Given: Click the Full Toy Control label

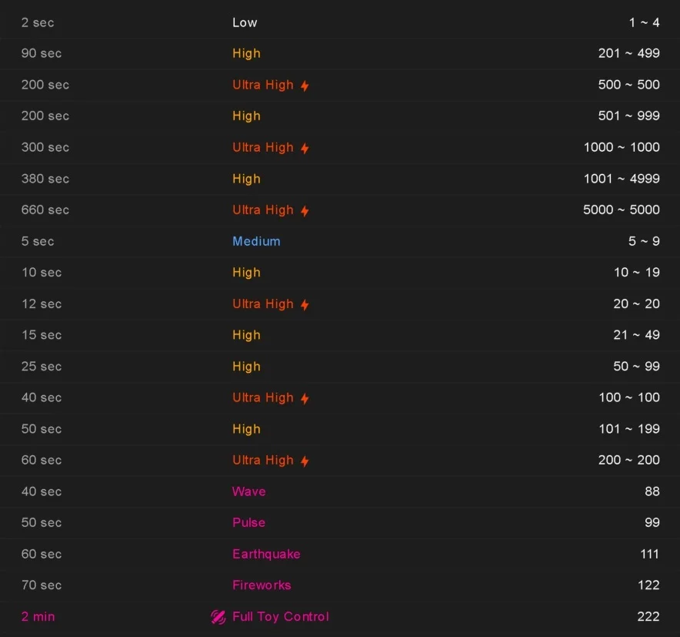Looking at the screenshot, I should click(x=281, y=617).
